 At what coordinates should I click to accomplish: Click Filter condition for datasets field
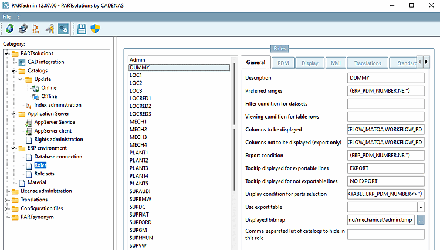[386, 104]
